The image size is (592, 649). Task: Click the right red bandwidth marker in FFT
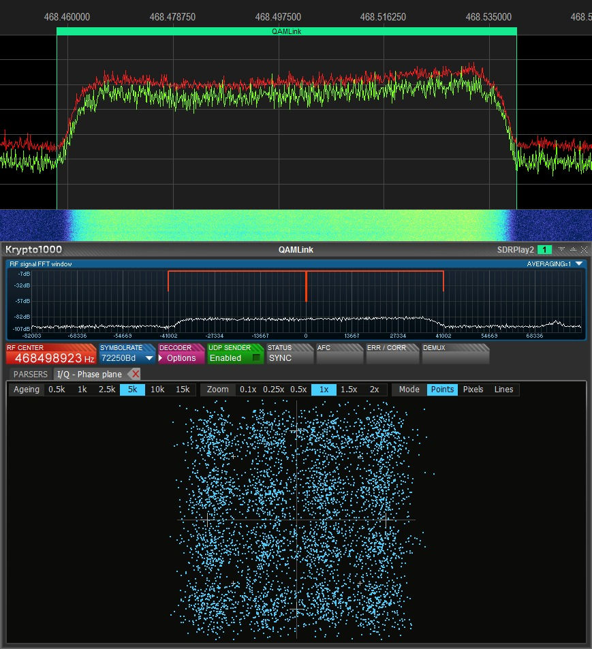coord(443,281)
